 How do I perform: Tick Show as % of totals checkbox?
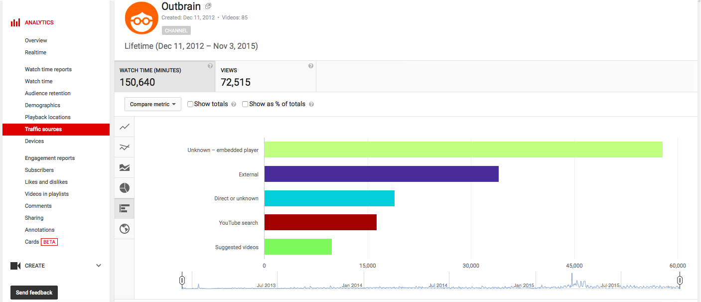[x=245, y=104]
